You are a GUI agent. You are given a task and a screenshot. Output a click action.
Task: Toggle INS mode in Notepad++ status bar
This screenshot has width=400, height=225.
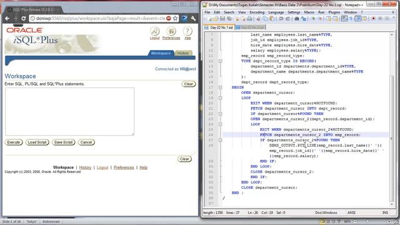point(385,212)
